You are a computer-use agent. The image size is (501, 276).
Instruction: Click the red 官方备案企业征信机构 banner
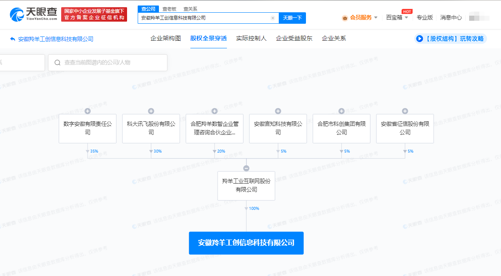click(94, 14)
